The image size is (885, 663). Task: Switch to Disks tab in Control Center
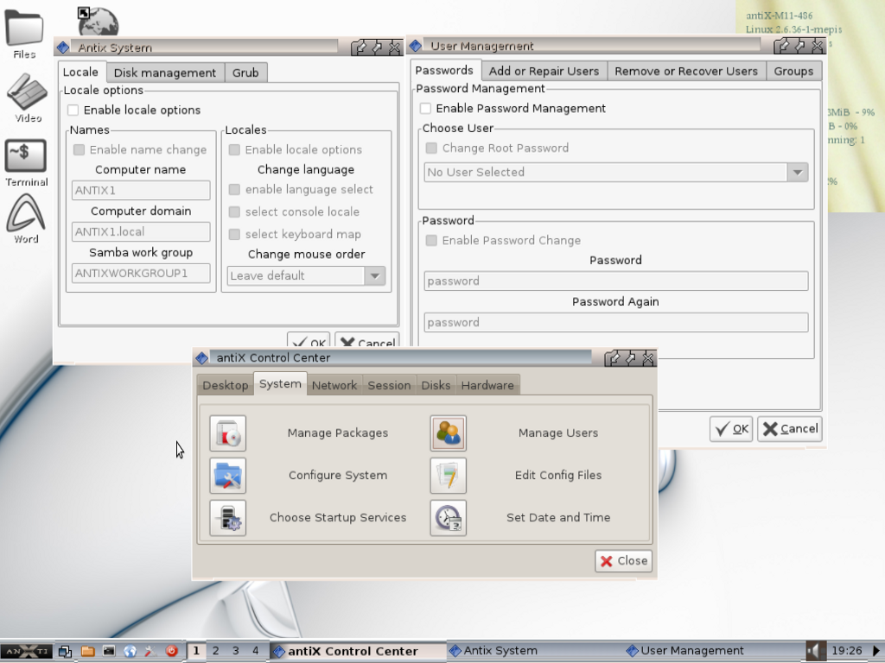pos(436,385)
